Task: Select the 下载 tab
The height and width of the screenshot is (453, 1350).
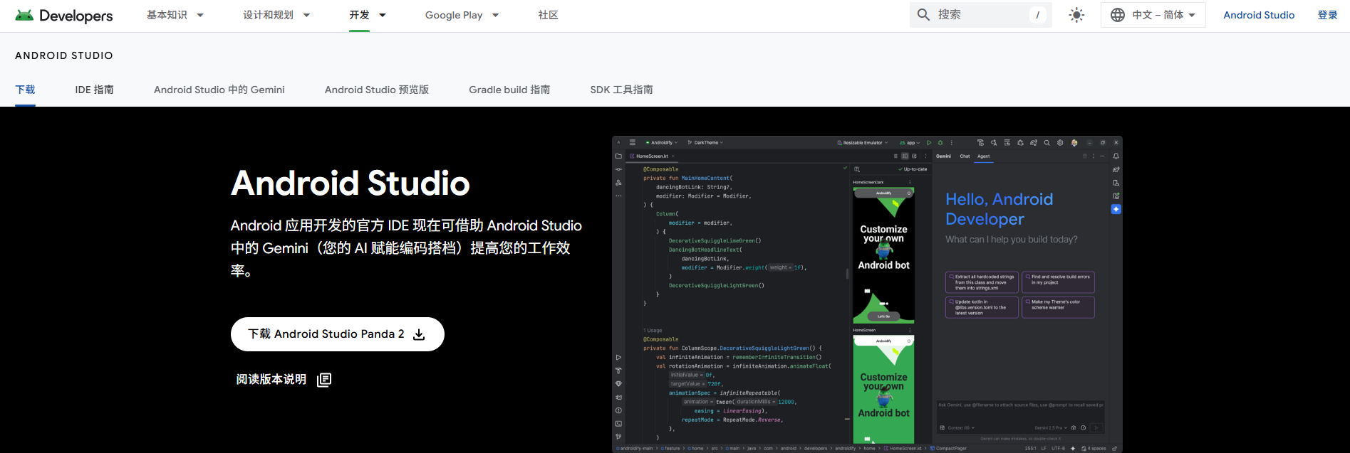Action: click(25, 90)
